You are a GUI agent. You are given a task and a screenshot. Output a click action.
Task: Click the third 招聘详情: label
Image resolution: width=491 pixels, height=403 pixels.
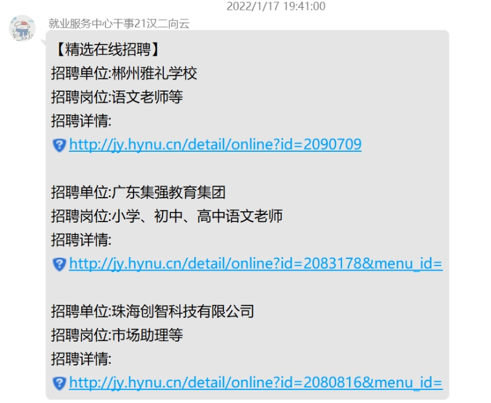(81, 359)
